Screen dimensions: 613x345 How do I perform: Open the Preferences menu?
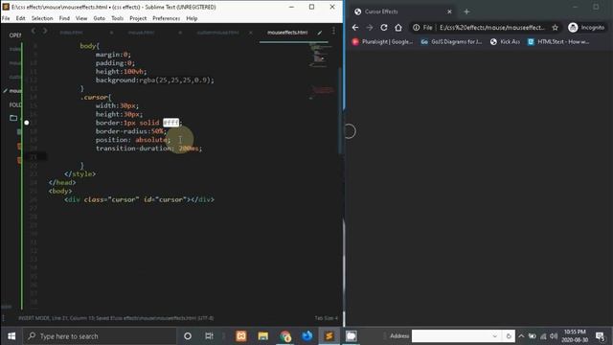click(x=166, y=18)
